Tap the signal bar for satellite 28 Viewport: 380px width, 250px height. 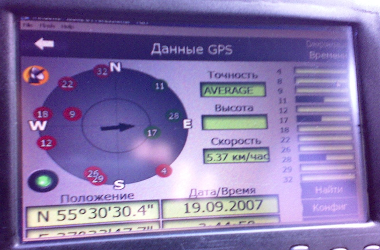click(326, 157)
